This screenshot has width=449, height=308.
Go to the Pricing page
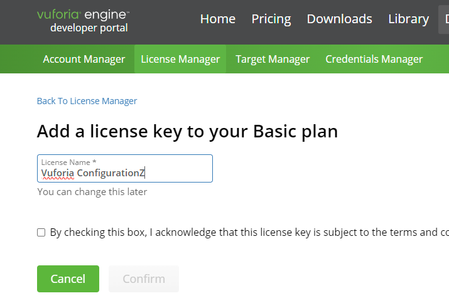tap(271, 19)
